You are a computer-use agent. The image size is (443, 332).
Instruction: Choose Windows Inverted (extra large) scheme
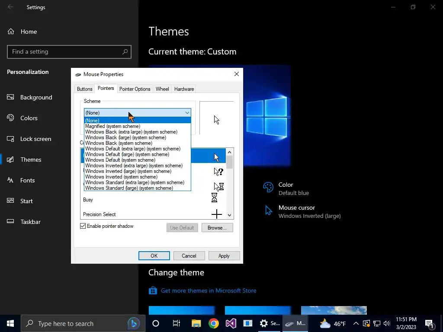(138, 166)
